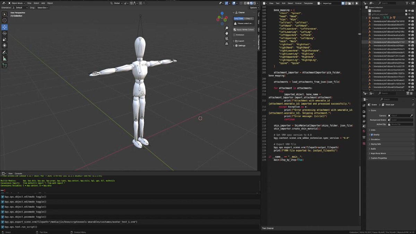Viewport: 416px width, 234px height.
Task: Toggle camera view in the viewport
Action: (x=226, y=38)
